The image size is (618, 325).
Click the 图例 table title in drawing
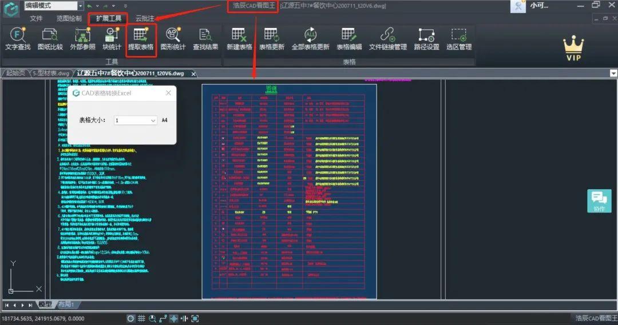point(271,89)
